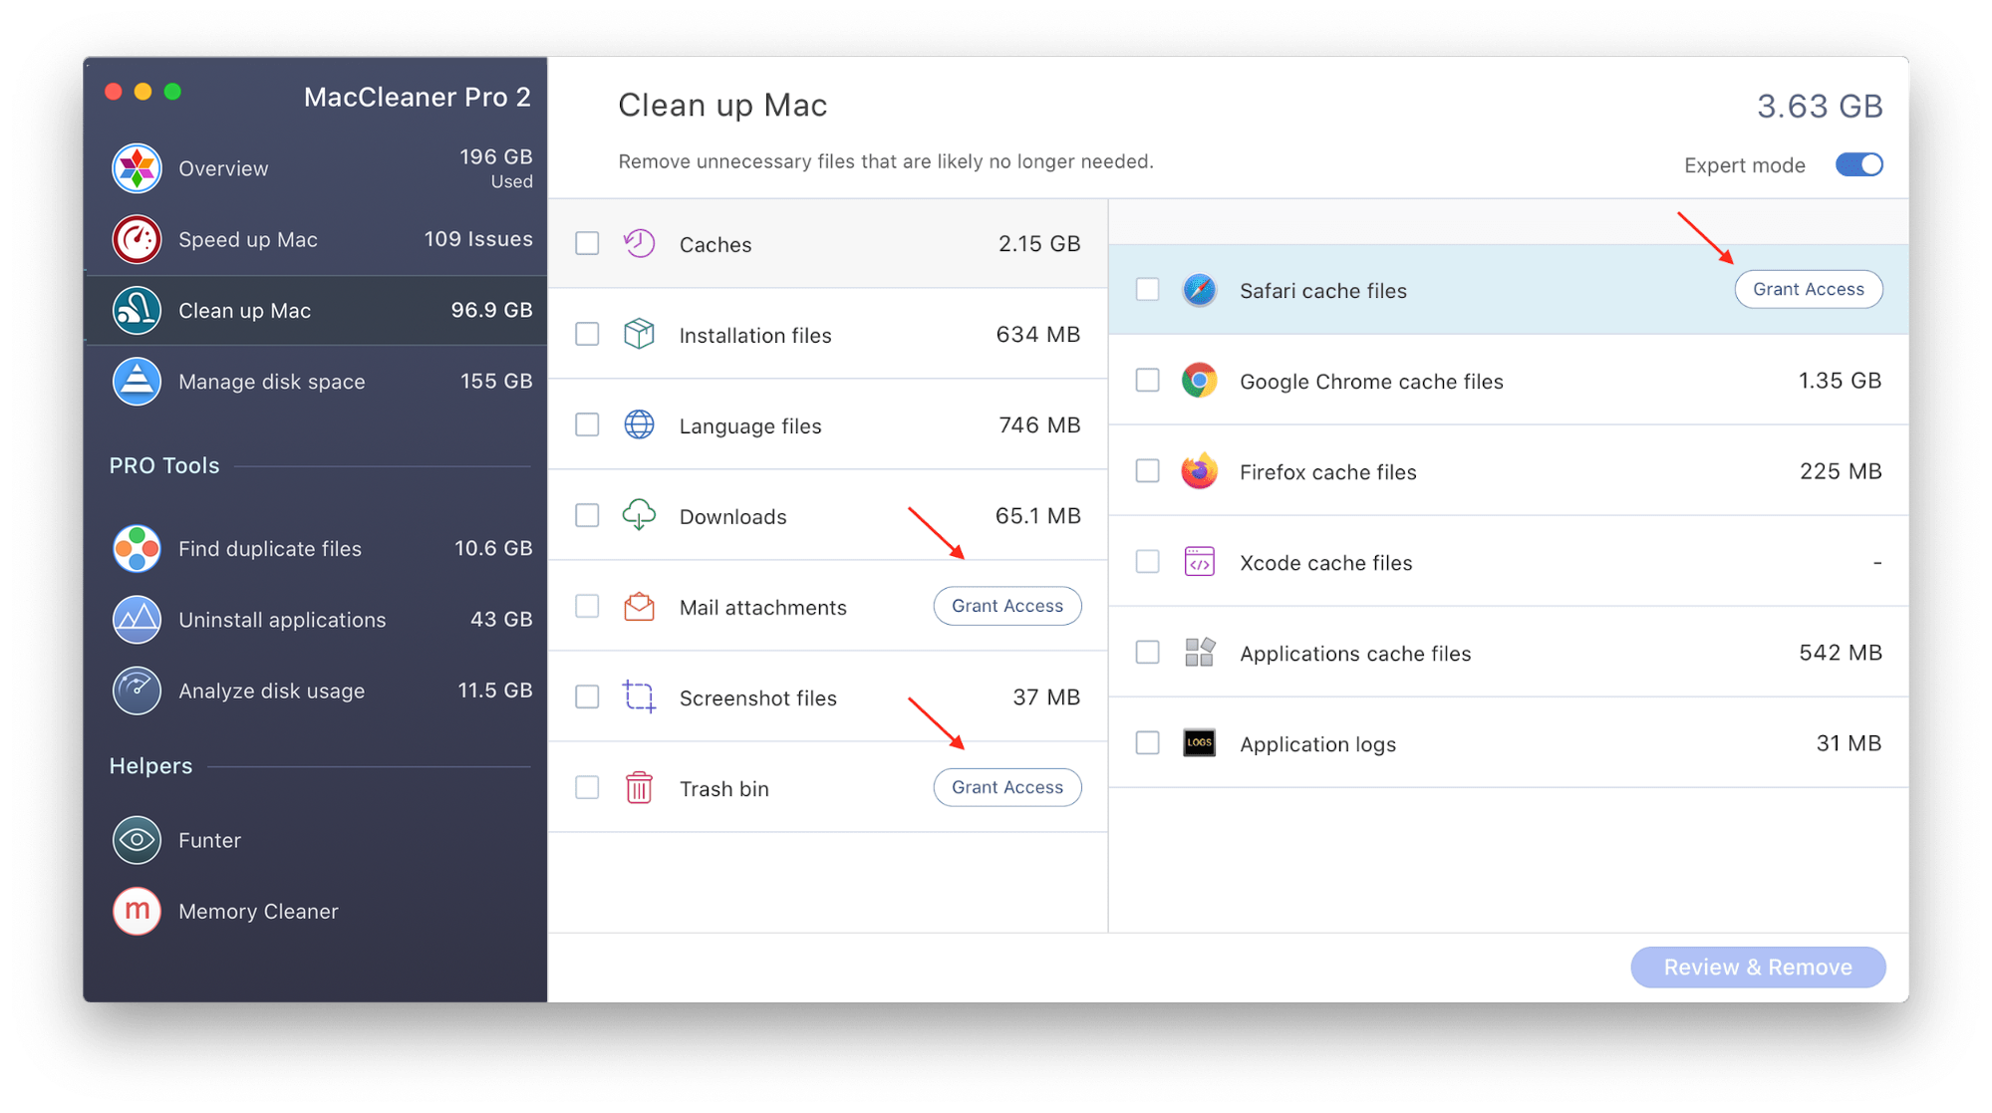Click Review & Remove button
This screenshot has width=1992, height=1113.
(x=1757, y=969)
